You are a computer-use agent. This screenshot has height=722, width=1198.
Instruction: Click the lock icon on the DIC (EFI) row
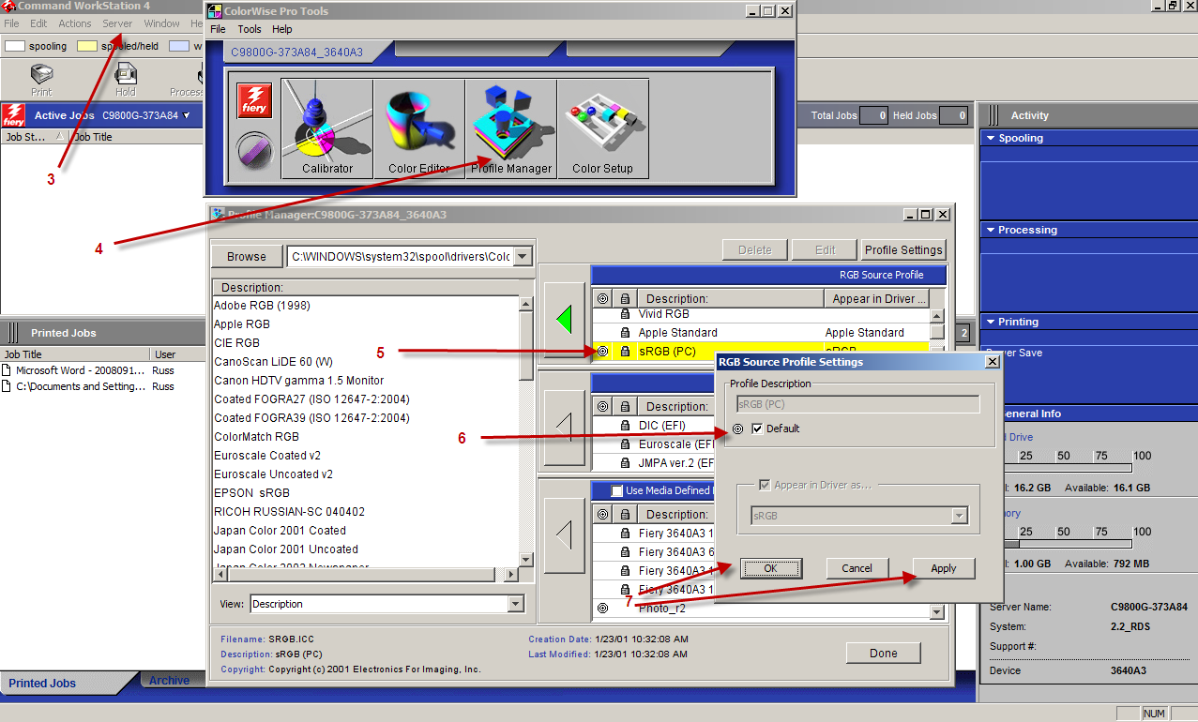point(626,426)
